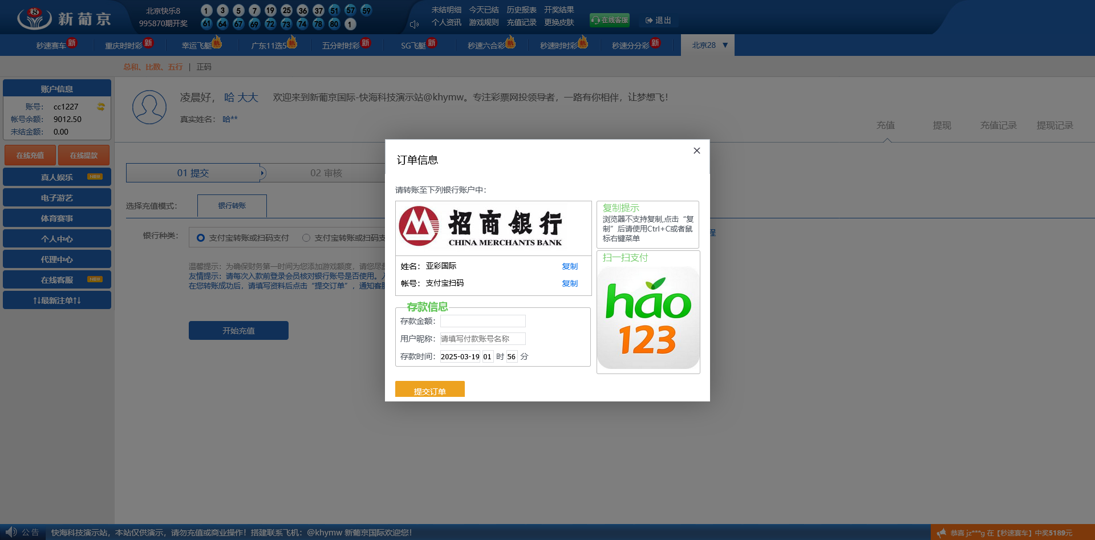Click the 开始充值 button
1095x540 pixels.
[x=238, y=331]
